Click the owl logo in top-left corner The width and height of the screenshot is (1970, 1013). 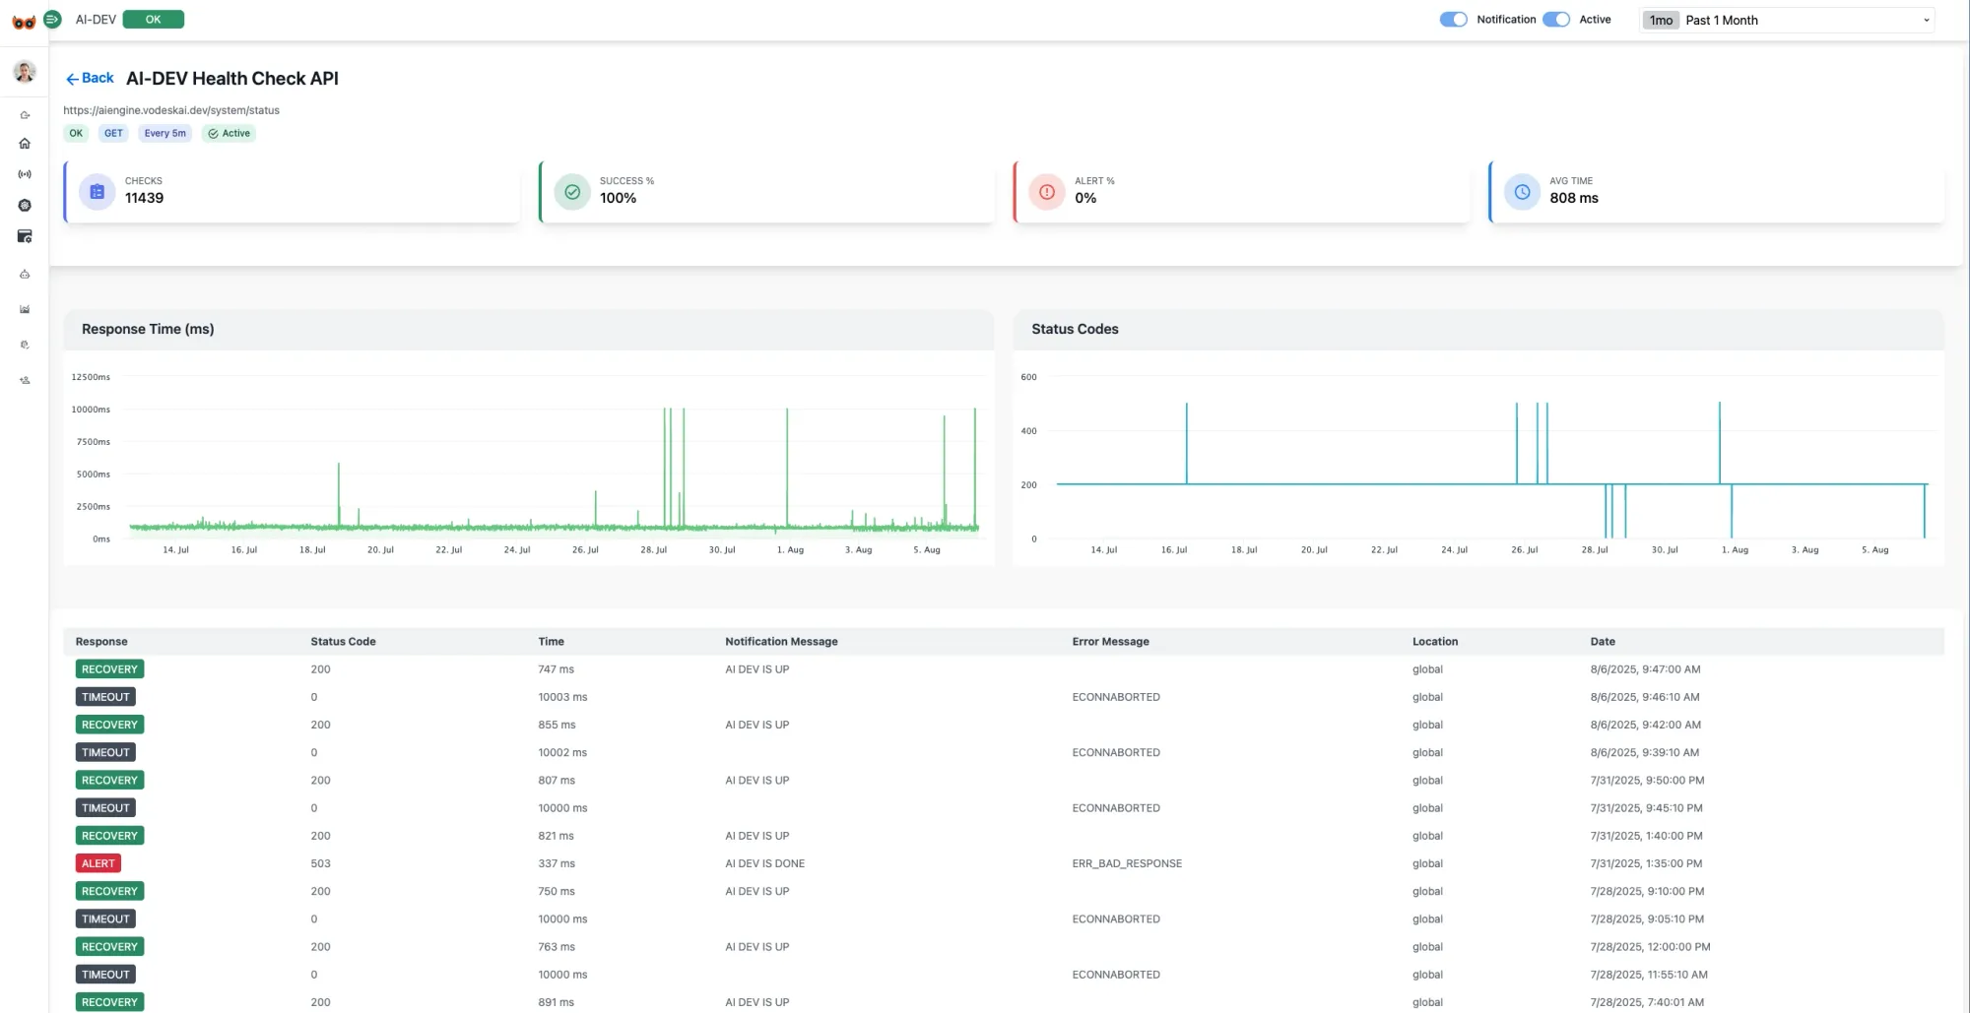point(24,19)
